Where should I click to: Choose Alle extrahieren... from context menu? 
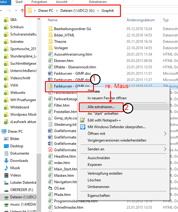(x=101, y=107)
